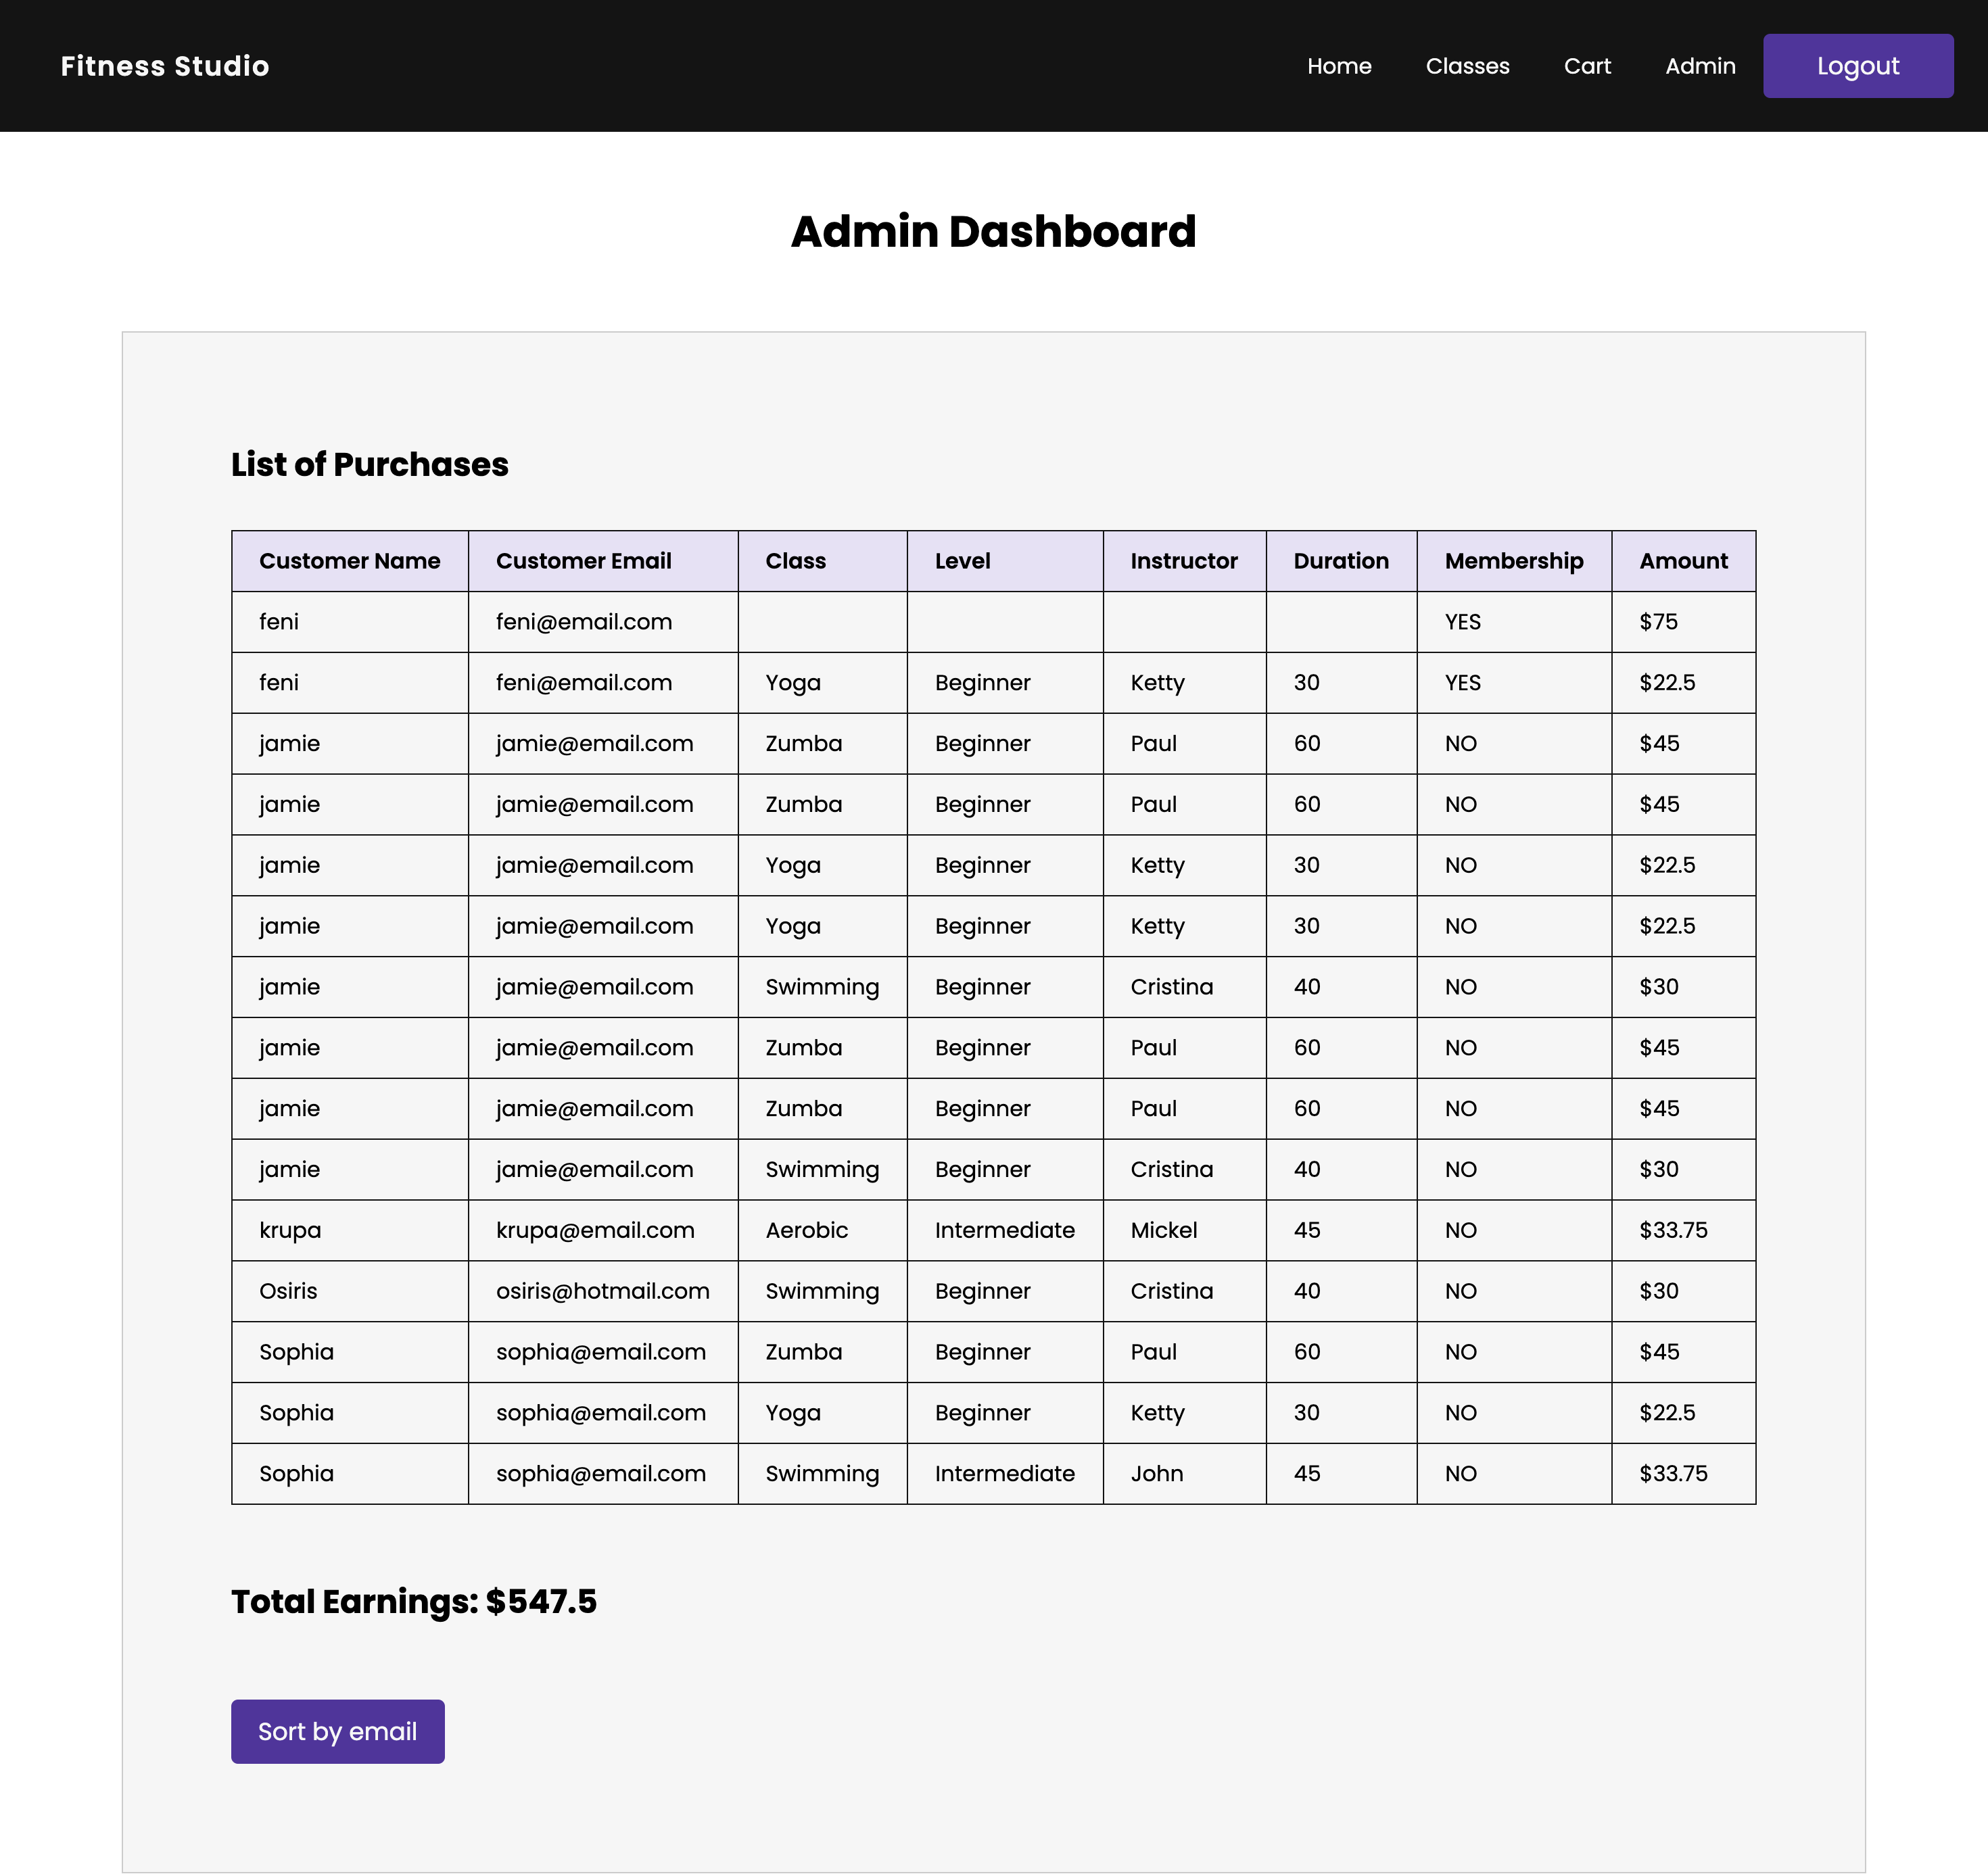The height and width of the screenshot is (1874, 1988).
Task: Click the Sort by email button
Action: (337, 1731)
